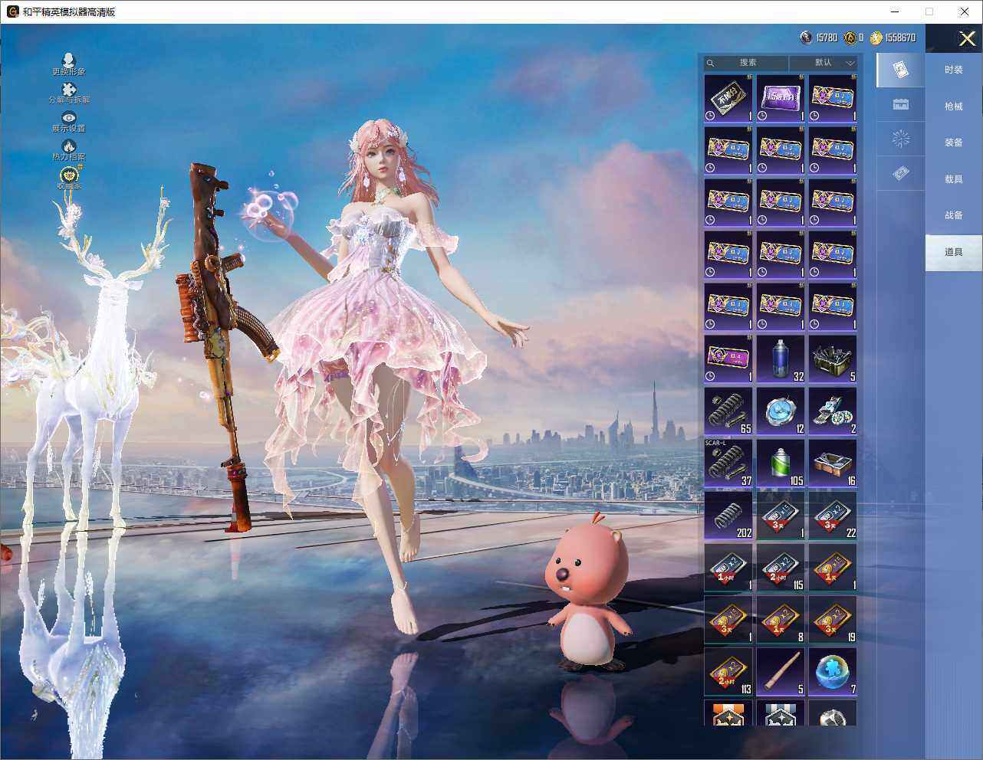Select the purple card in the first row
983x760 pixels.
point(781,99)
